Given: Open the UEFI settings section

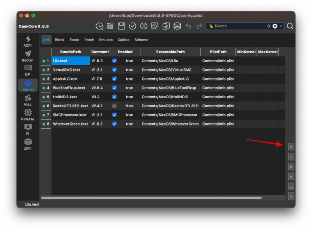Looking at the screenshot, I should pos(28,144).
